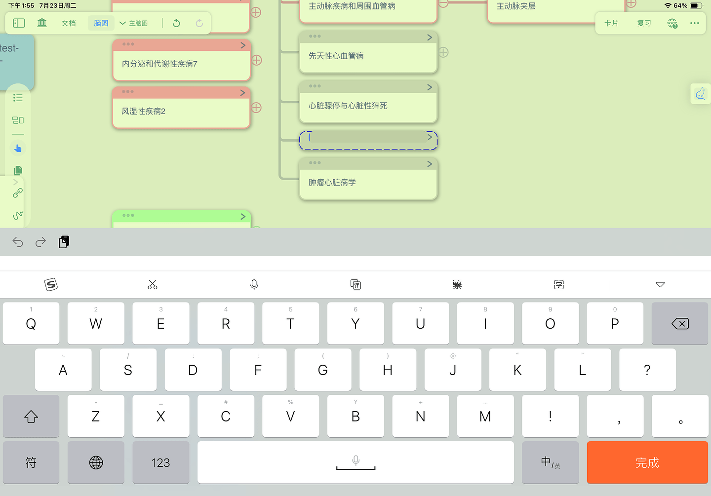Toggle the hand pointer tool
This screenshot has width=711, height=496.
[x=18, y=148]
